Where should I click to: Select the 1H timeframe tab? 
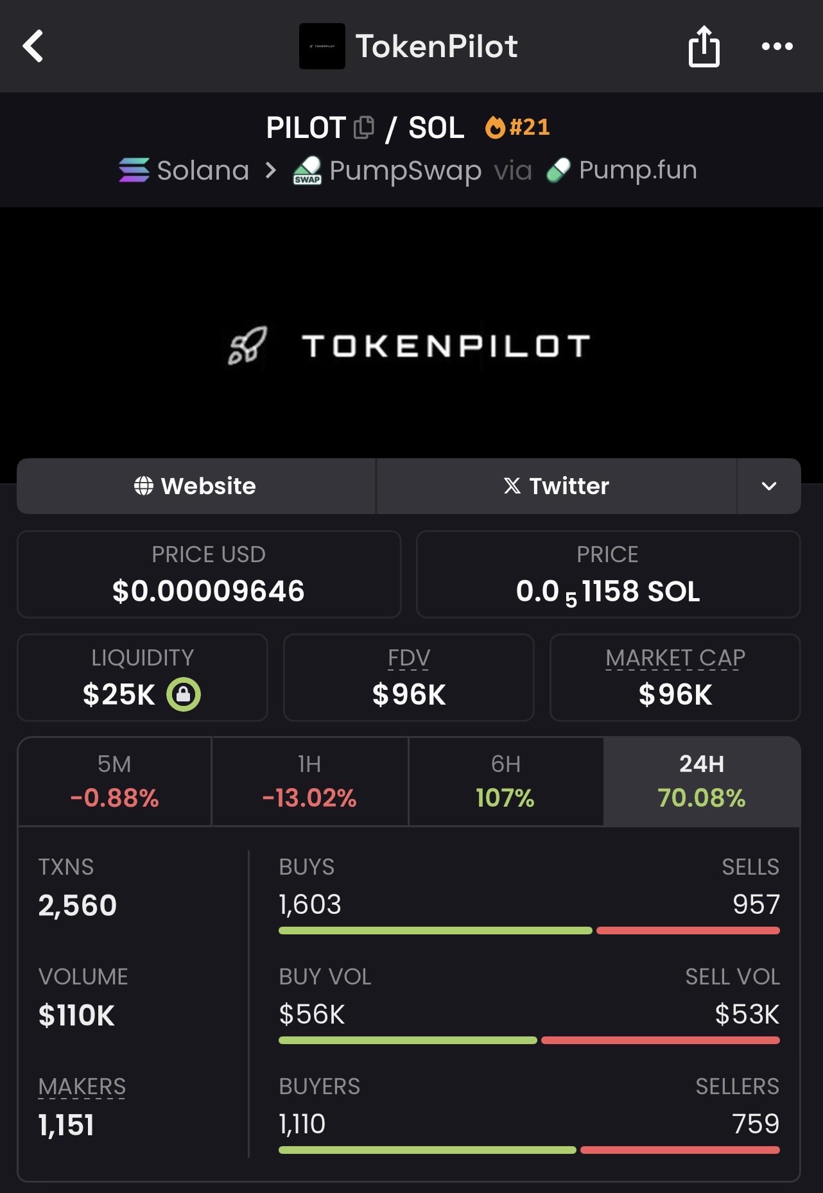(309, 781)
